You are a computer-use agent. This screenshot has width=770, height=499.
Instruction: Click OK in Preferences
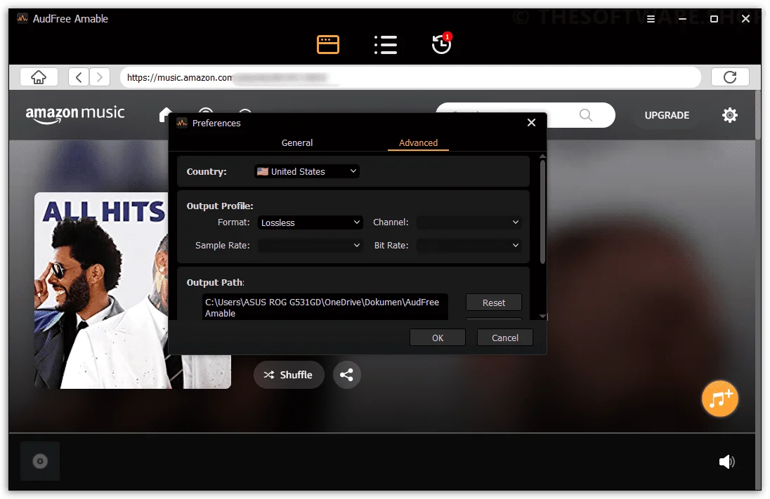click(438, 338)
